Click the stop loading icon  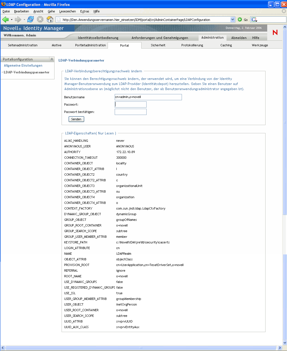coord(40,19)
